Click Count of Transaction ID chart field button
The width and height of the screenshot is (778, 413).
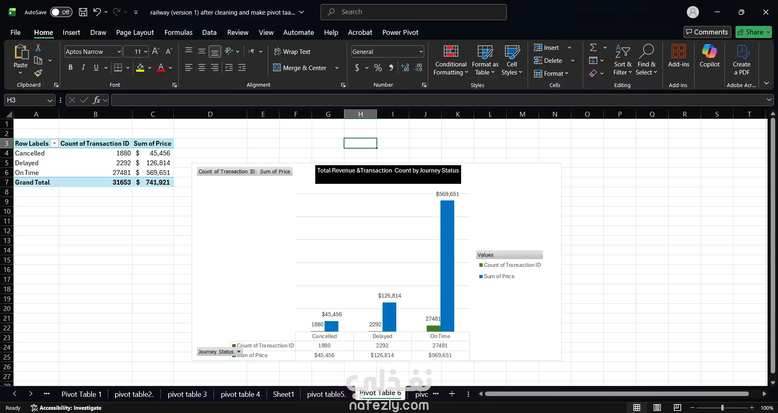227,172
